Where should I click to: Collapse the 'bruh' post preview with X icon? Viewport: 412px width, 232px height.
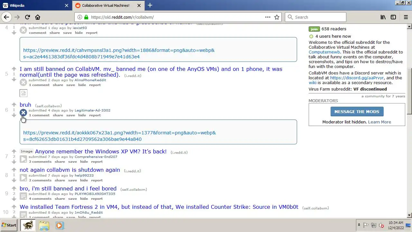23,112
